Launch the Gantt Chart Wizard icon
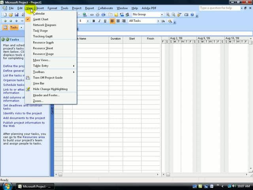The image size is (253, 190). (170, 21)
